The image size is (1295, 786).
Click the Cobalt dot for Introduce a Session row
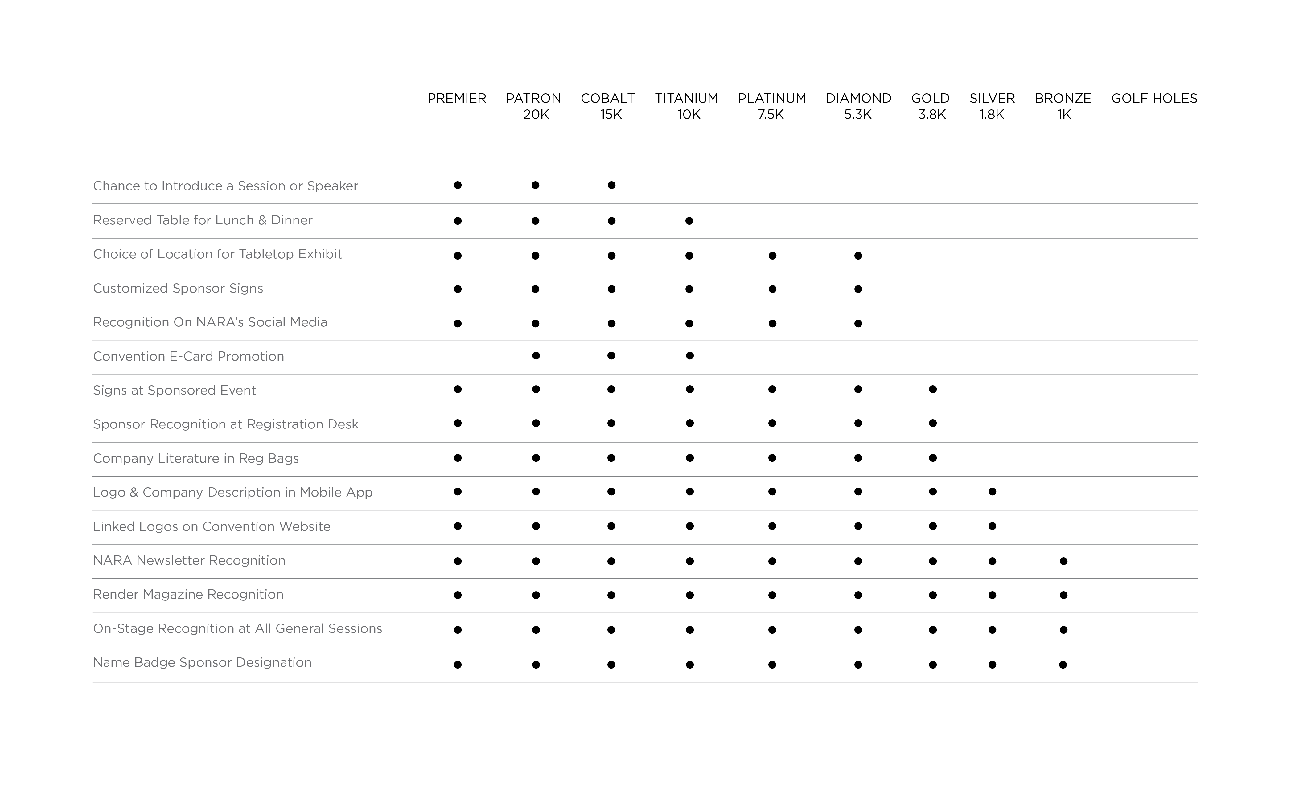(x=611, y=185)
